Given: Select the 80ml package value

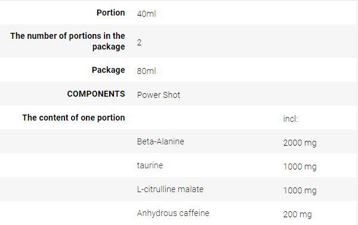Looking at the screenshot, I should tap(146, 71).
